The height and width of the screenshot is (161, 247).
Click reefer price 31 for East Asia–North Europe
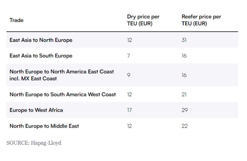point(184,40)
